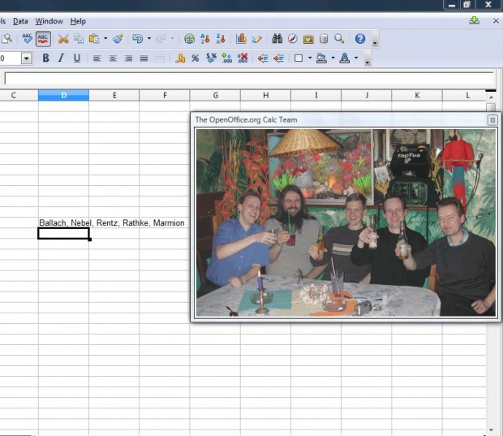Screen dimensions: 503x436
Task: Align cell text left
Action: tap(97, 58)
